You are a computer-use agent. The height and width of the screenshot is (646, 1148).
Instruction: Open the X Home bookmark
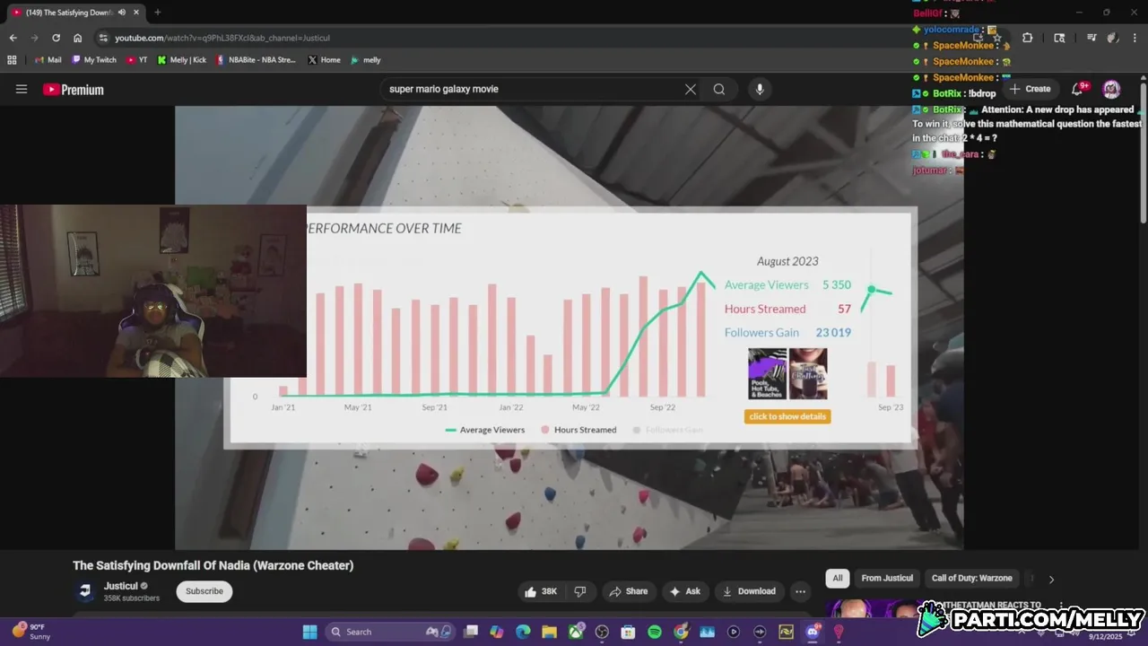click(x=324, y=60)
